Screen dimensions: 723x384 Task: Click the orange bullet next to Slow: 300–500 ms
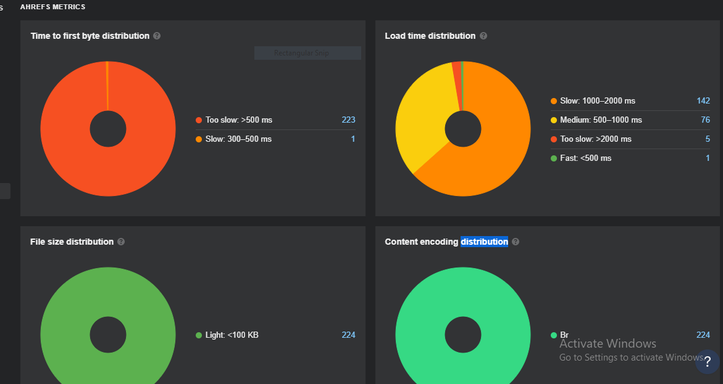(199, 139)
